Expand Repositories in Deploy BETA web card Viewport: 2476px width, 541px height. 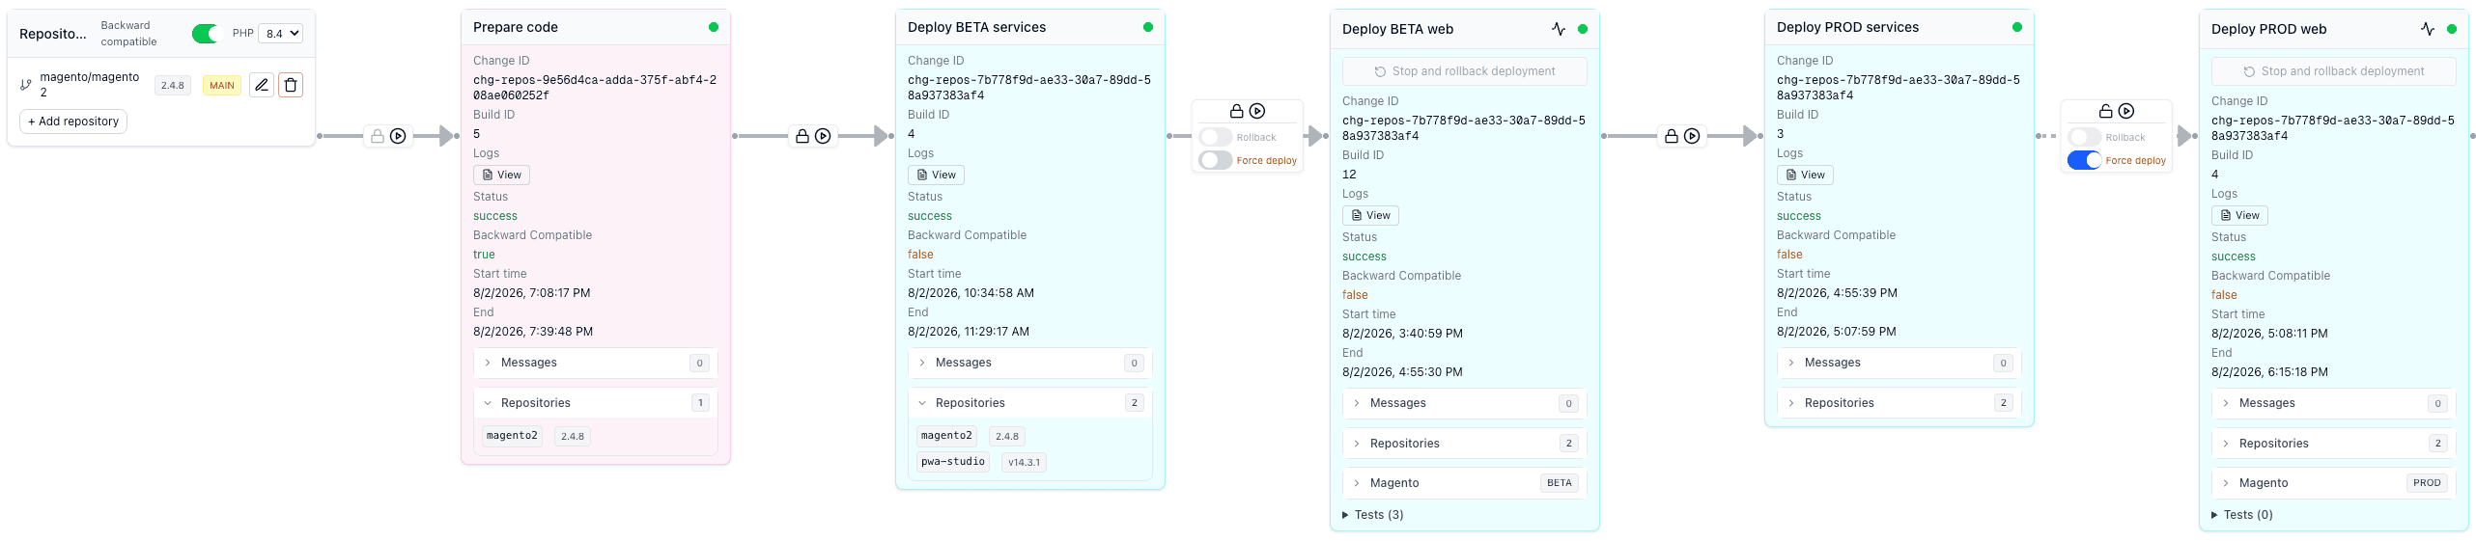[1465, 444]
